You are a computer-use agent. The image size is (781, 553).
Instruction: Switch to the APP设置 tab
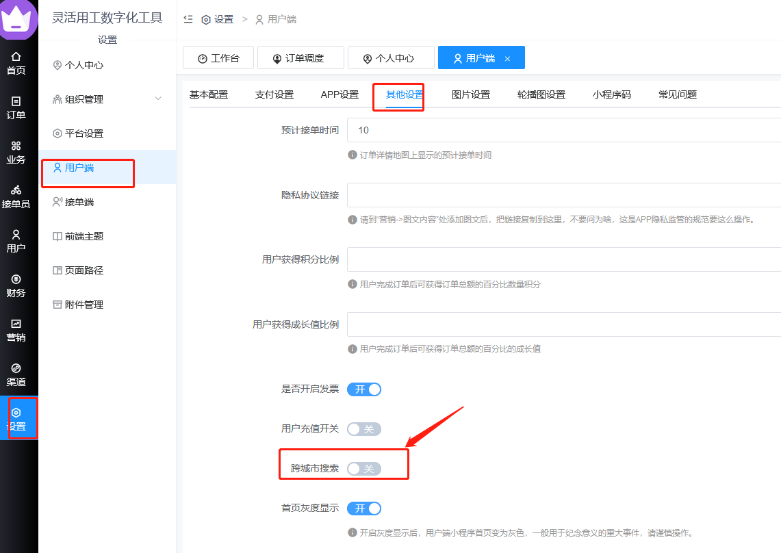pyautogui.click(x=340, y=94)
